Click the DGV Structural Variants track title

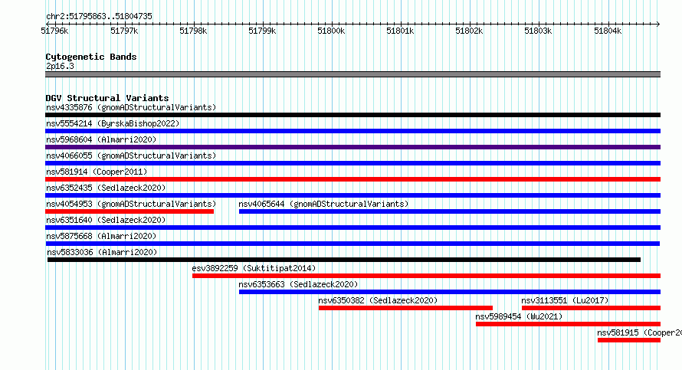click(x=107, y=98)
